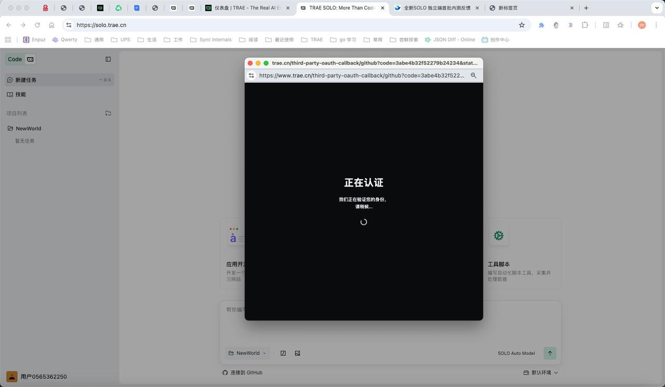This screenshot has width=665, height=387.
Task: Click the add project folder icon
Action: tap(108, 113)
